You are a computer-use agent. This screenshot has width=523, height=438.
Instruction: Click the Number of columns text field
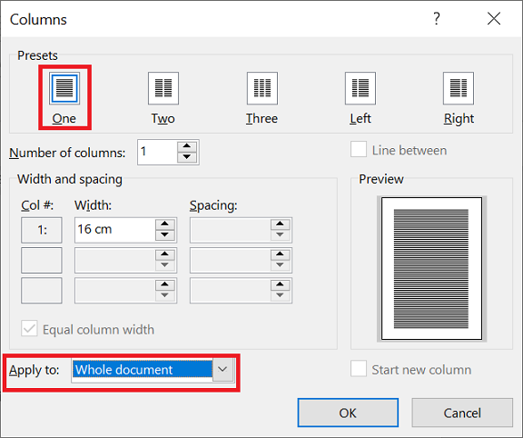coord(157,153)
